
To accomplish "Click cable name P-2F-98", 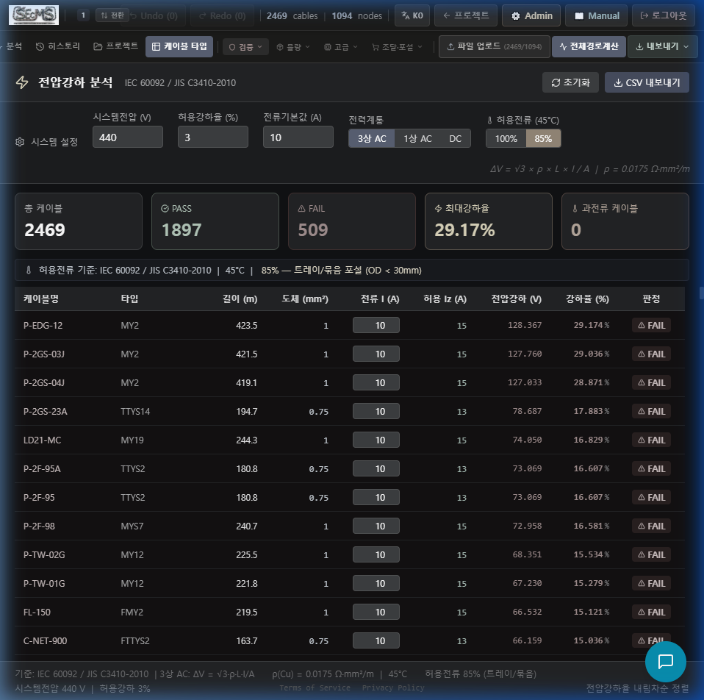I will (x=39, y=526).
